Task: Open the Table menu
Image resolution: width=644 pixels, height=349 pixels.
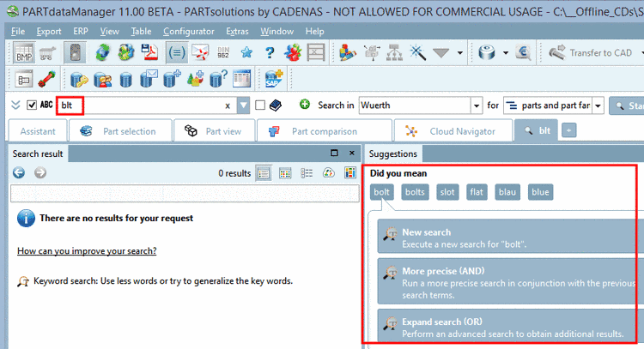Action: click(x=142, y=31)
